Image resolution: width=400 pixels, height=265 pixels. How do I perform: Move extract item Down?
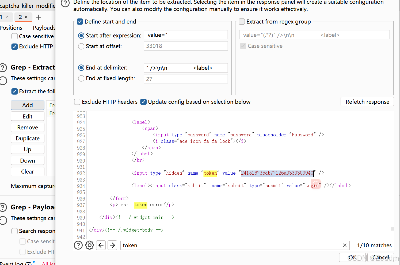[28, 161]
